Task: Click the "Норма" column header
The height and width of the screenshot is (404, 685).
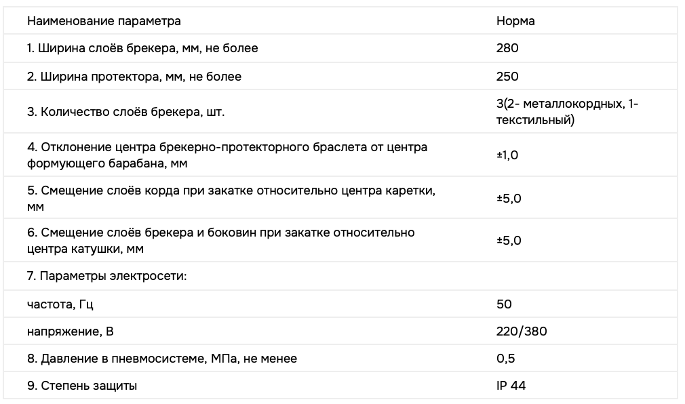Action: click(x=515, y=20)
